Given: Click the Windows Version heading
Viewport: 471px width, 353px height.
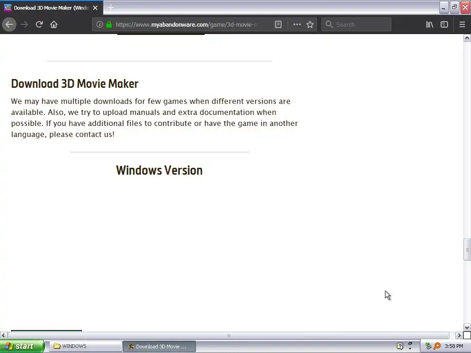Looking at the screenshot, I should [159, 170].
